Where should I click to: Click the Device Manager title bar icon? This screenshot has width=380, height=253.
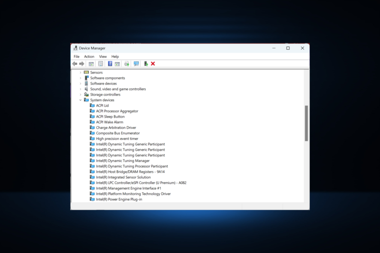click(75, 48)
